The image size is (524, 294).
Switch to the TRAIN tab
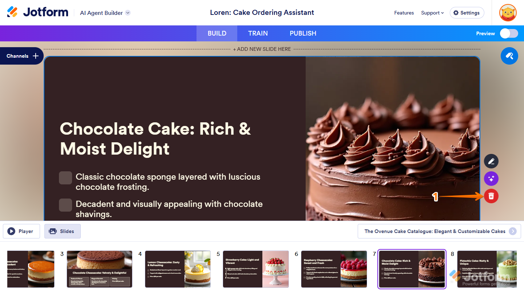click(258, 33)
